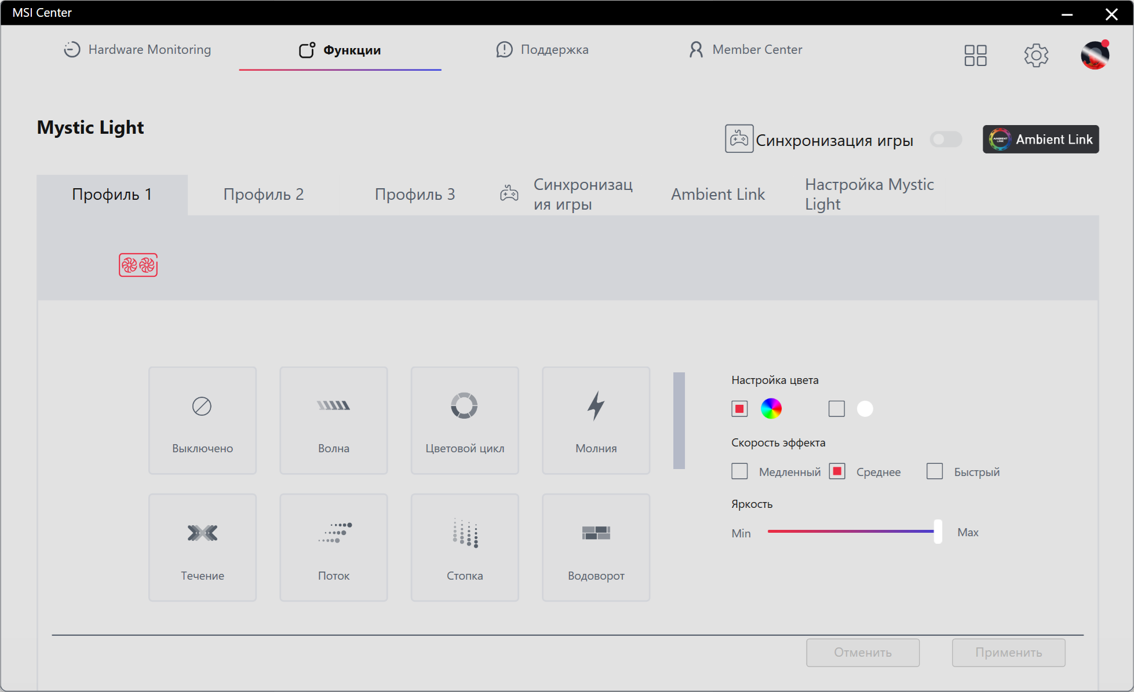
Task: Check the Медленный speed checkbox
Action: click(739, 471)
